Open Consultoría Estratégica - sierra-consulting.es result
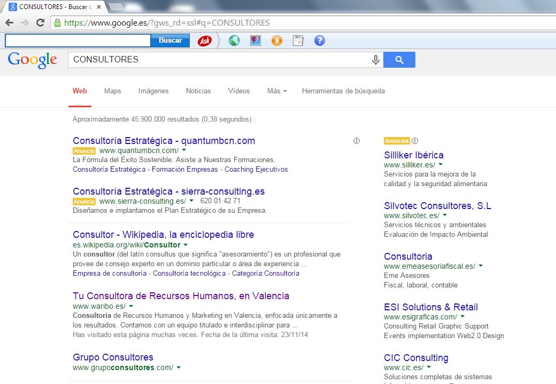 click(169, 191)
